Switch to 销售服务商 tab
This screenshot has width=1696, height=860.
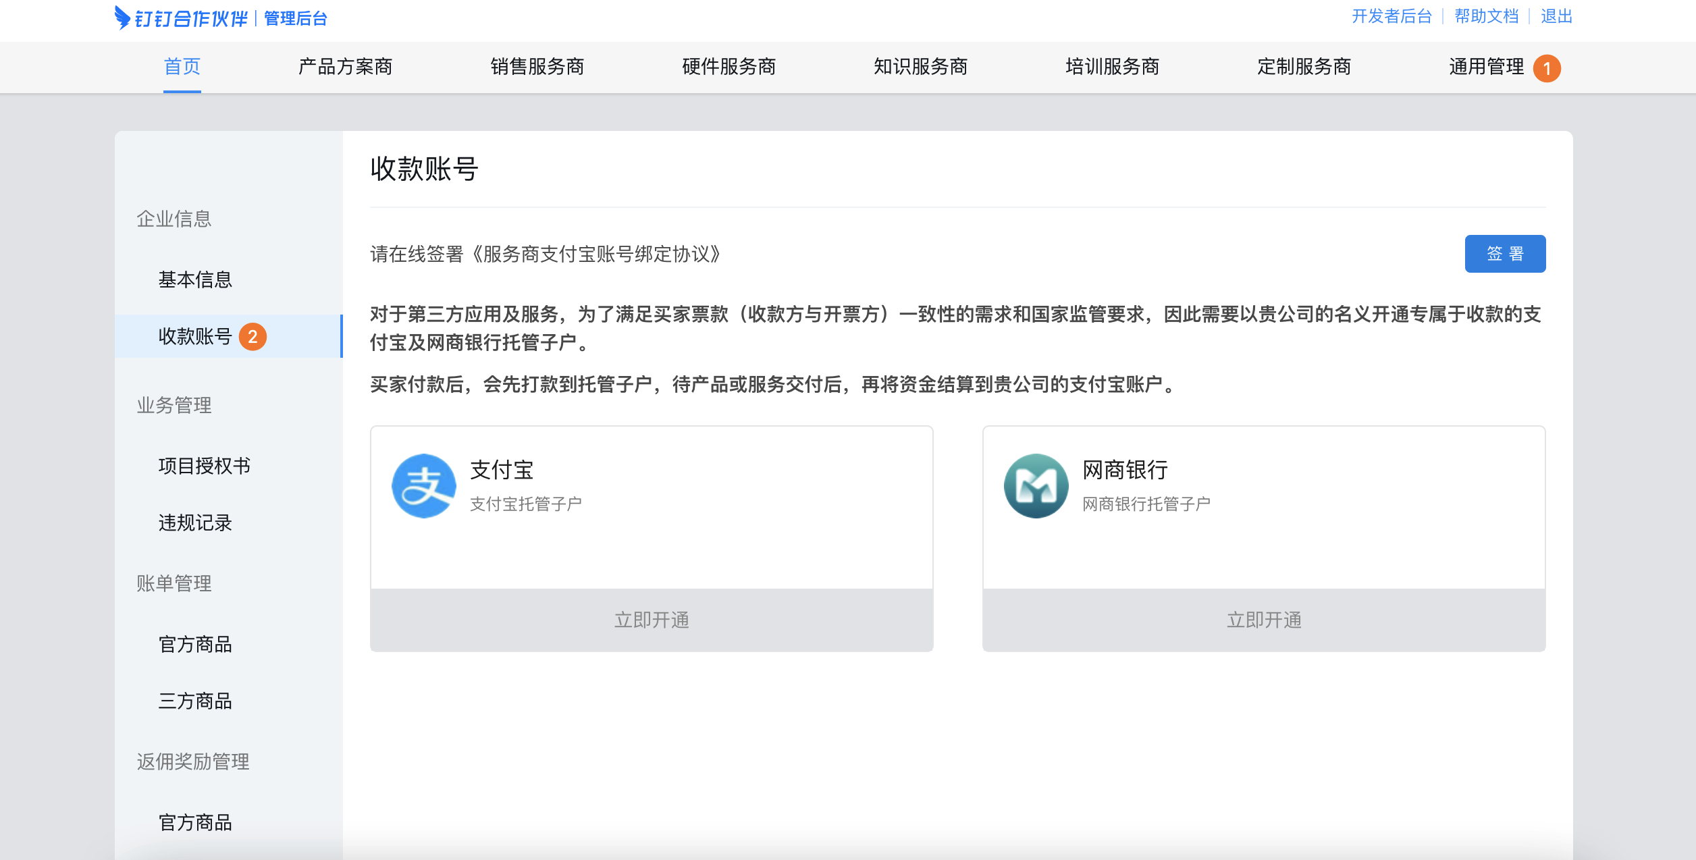pos(537,67)
